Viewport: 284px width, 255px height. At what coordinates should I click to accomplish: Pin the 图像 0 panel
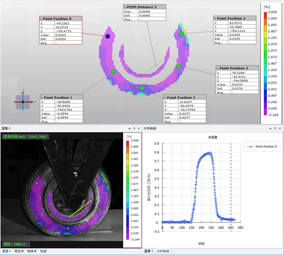pyautogui.click(x=134, y=128)
